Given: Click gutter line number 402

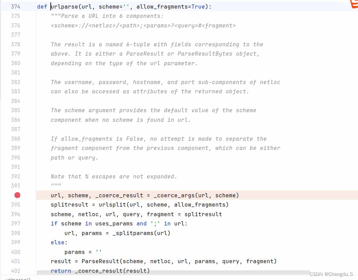Looking at the screenshot, I should (x=15, y=271).
